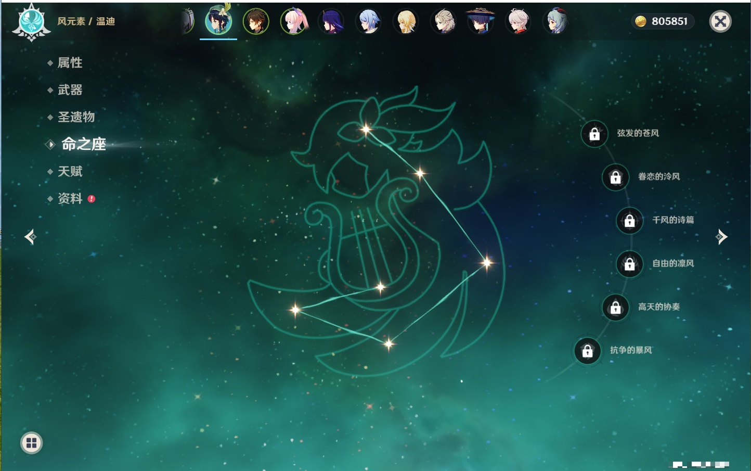Open locked constellation 千风的诗篇
The image size is (751, 471).
pos(629,221)
